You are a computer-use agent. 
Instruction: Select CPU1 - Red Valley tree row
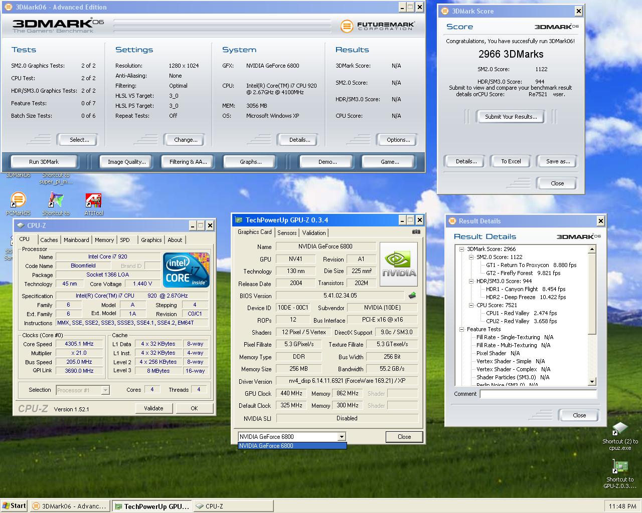click(521, 313)
